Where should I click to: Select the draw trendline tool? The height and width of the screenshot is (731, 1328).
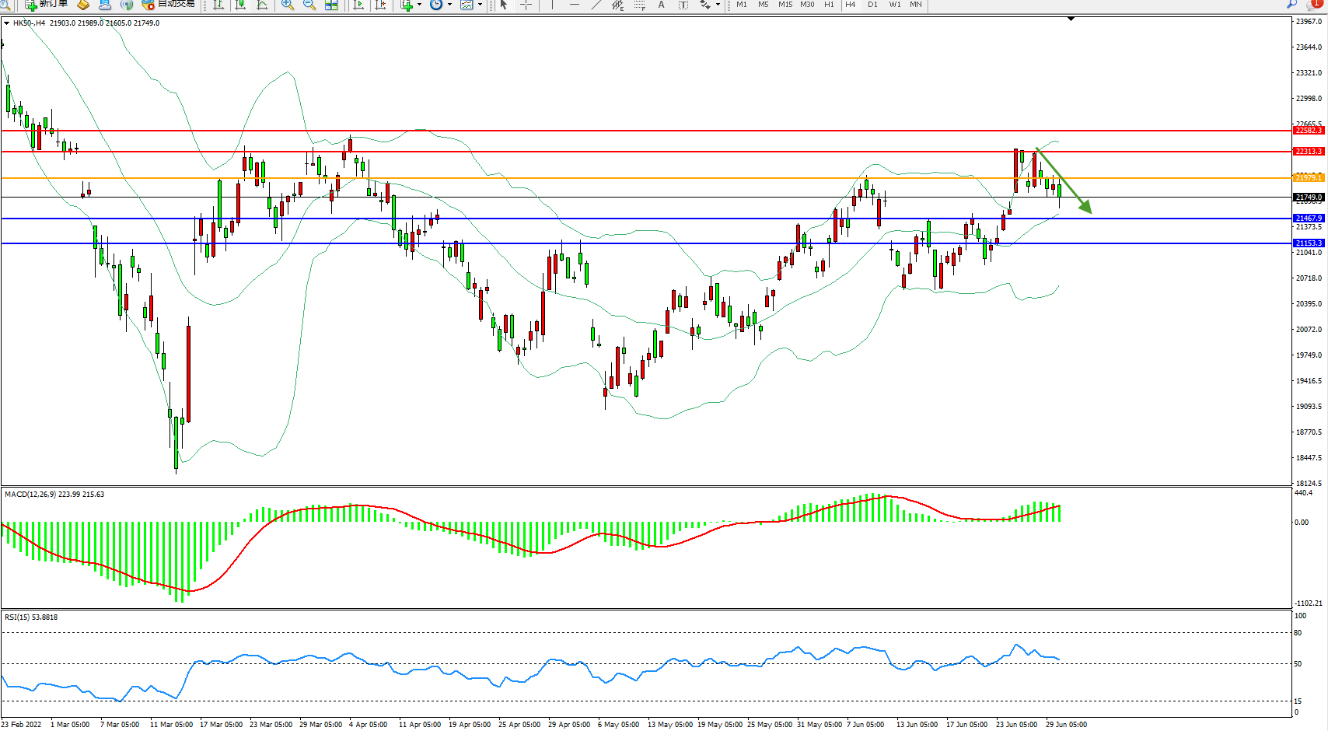[x=596, y=5]
